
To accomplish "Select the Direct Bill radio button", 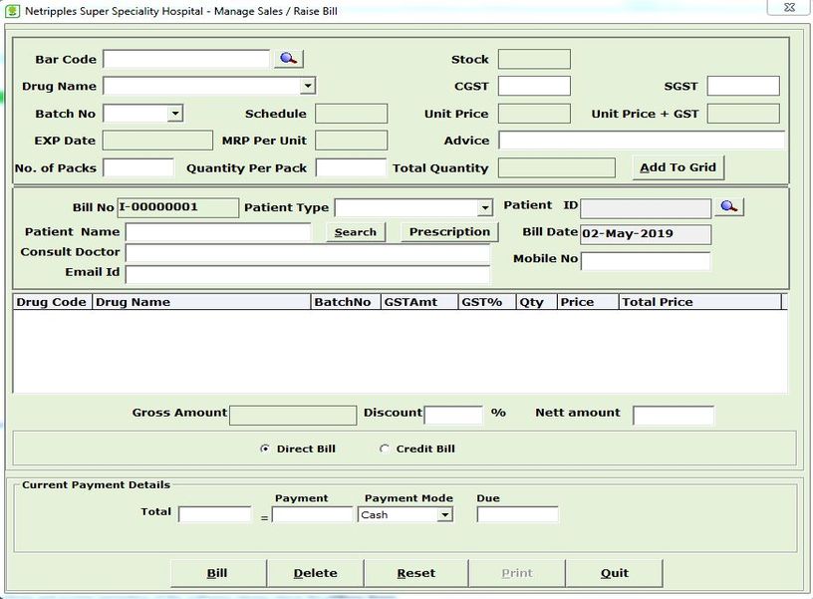I will point(265,449).
